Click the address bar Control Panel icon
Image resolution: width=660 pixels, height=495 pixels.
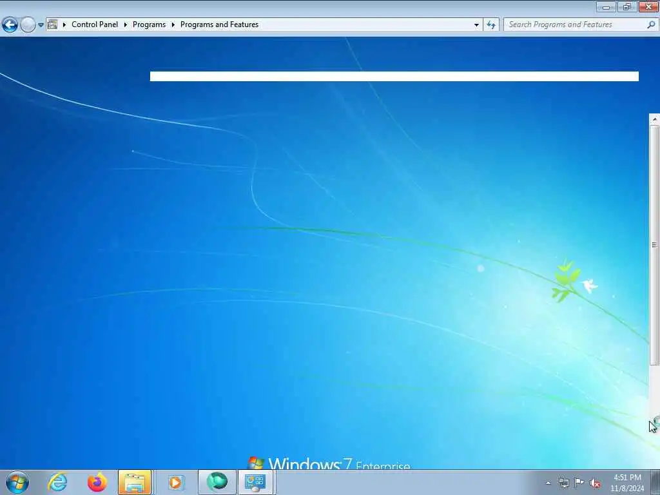[x=53, y=24]
